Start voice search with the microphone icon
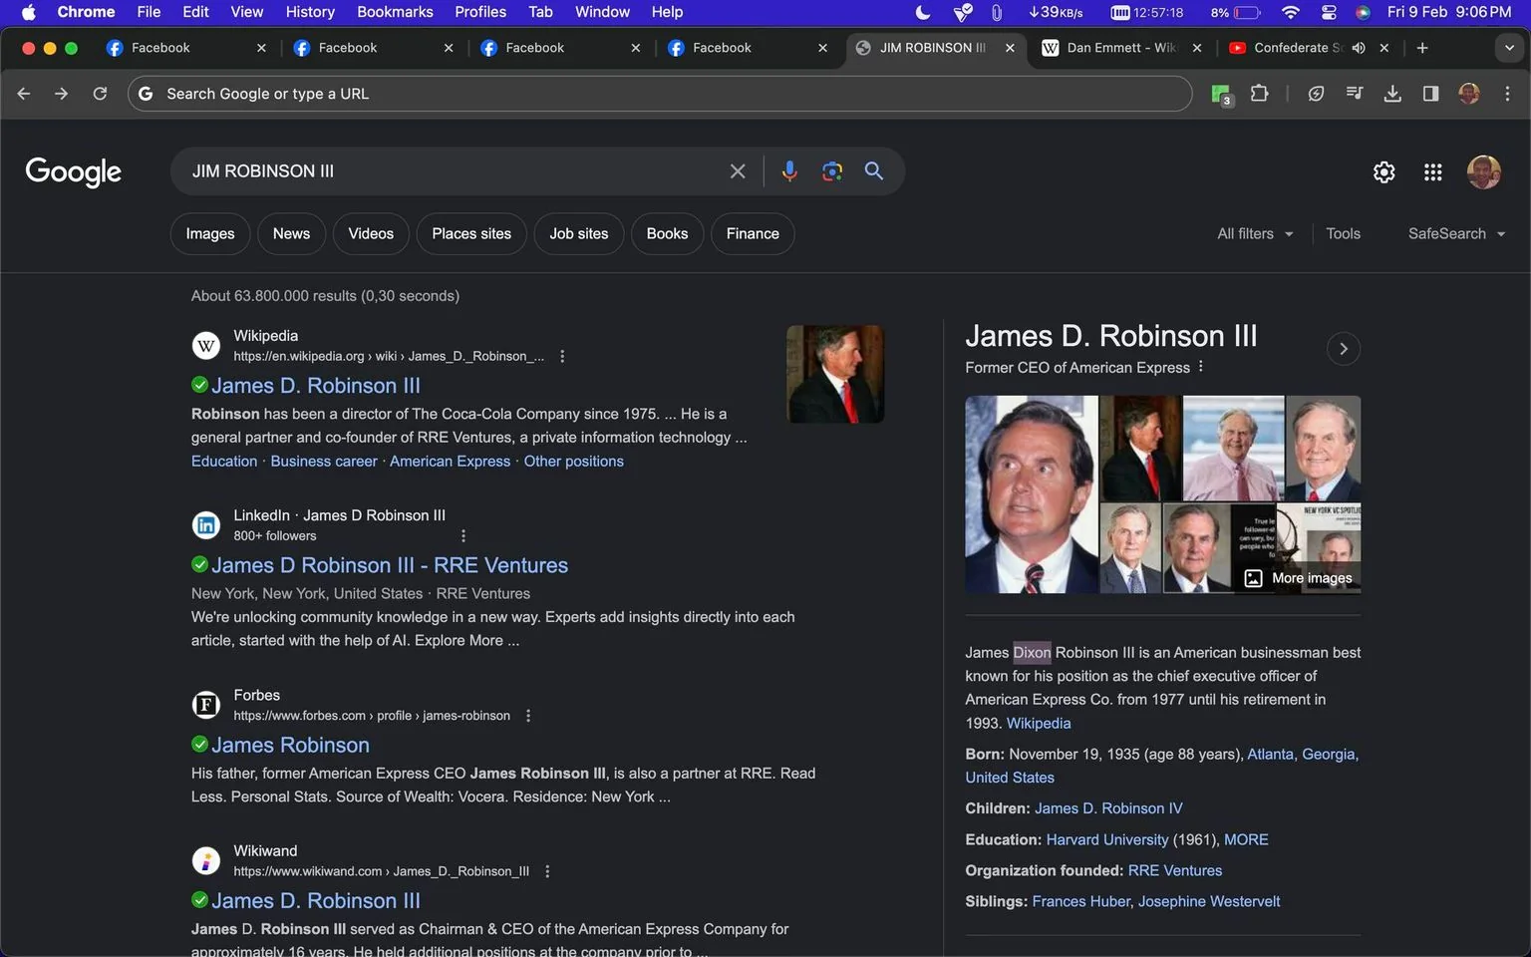 point(789,171)
